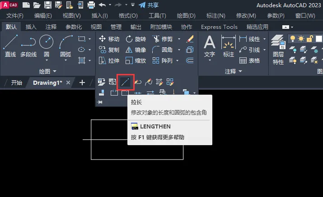
Task: Expand the Draw (绘图) panel
Action: tap(47, 71)
